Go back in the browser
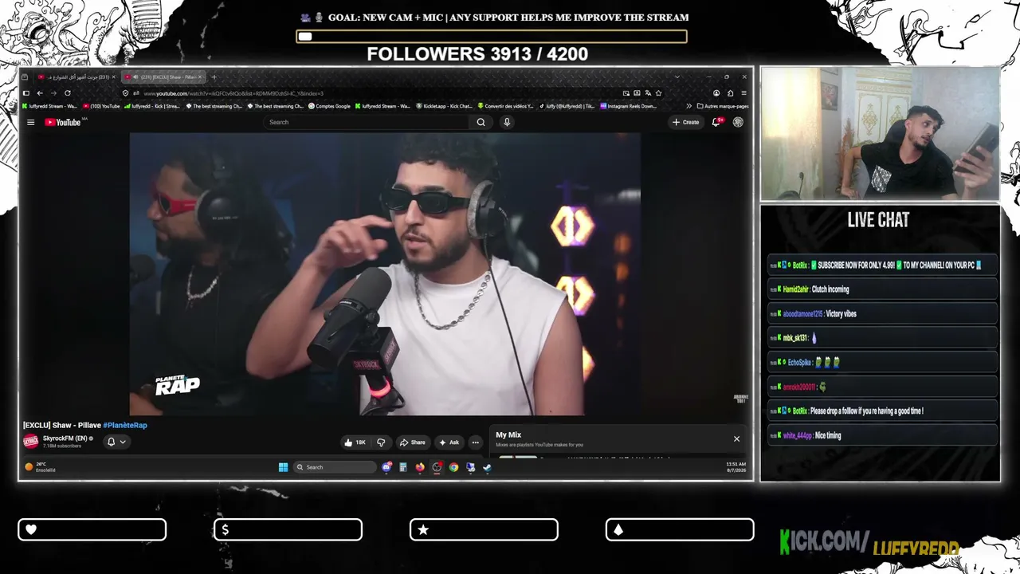This screenshot has height=574, width=1020. [40, 93]
